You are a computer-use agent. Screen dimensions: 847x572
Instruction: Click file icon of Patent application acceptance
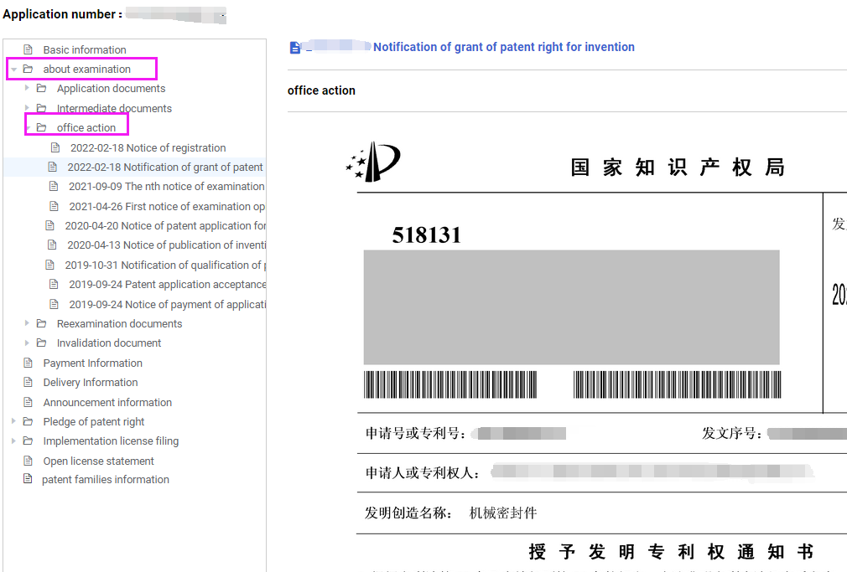coord(54,284)
